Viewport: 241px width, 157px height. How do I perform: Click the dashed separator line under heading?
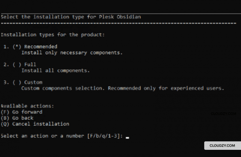119,23
